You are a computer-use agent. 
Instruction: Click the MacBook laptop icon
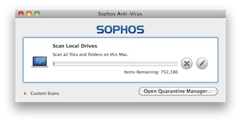(40, 62)
